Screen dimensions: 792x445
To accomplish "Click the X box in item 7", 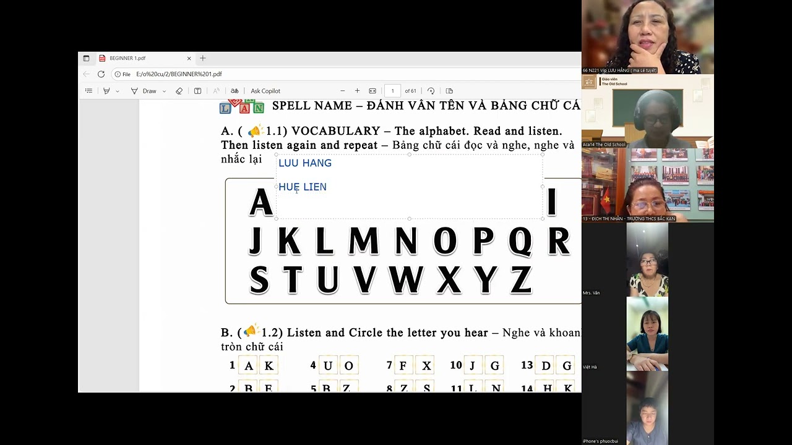I will 426,366.
